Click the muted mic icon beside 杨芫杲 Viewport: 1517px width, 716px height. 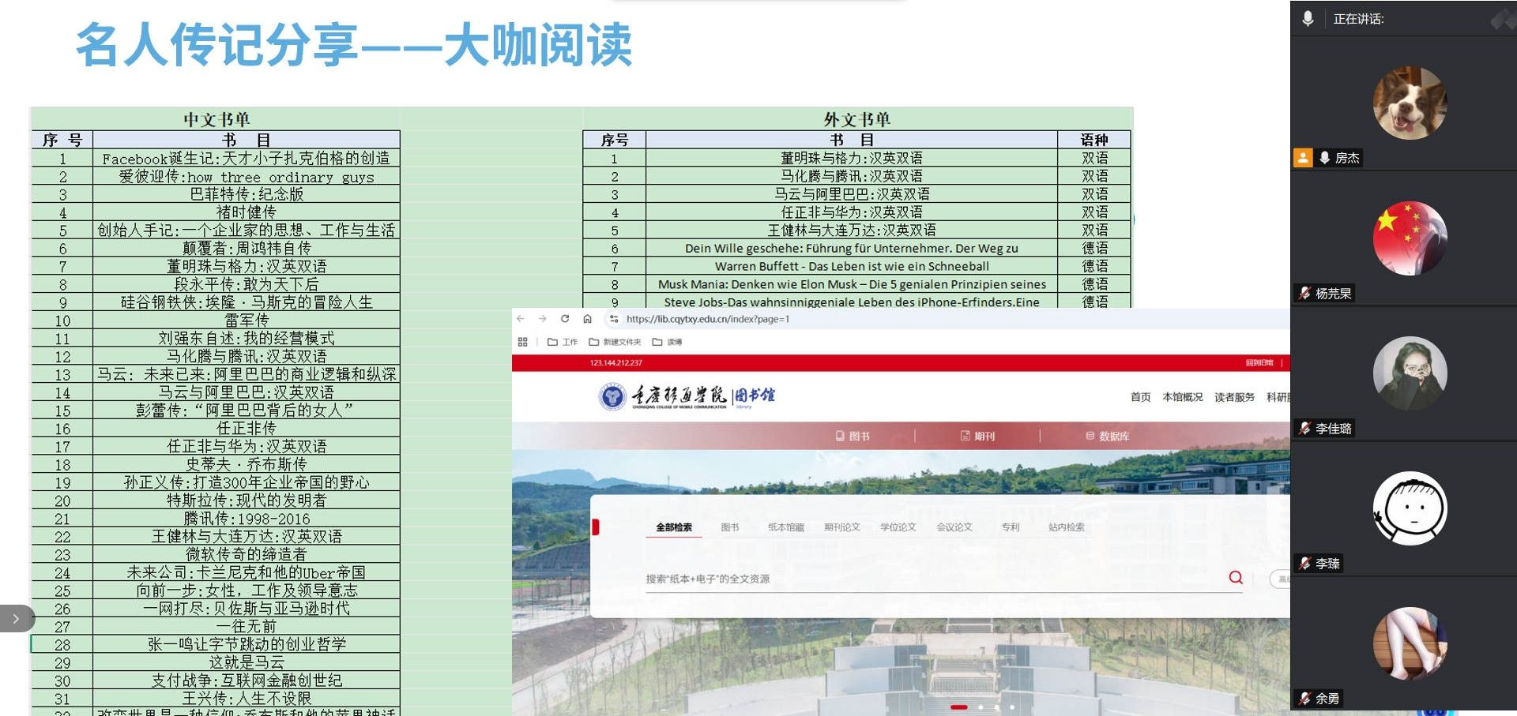tap(1304, 294)
